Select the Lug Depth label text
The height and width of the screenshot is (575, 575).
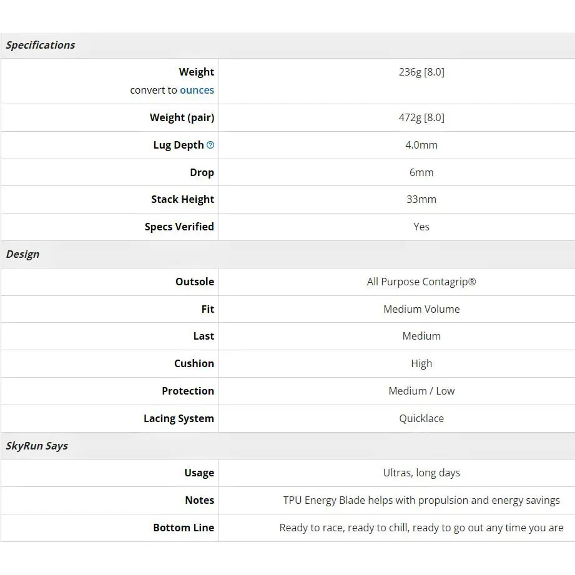click(178, 145)
